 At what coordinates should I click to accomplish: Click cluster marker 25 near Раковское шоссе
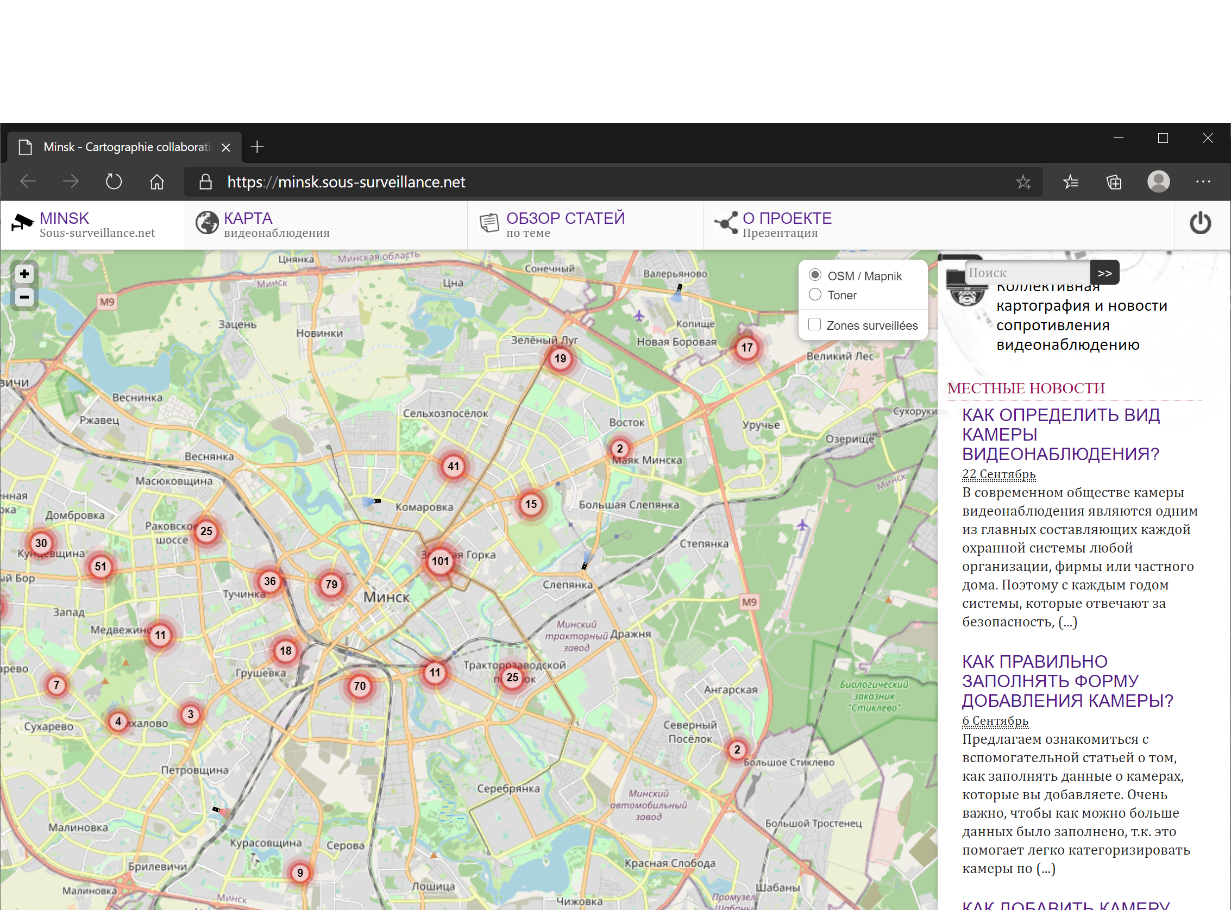206,531
